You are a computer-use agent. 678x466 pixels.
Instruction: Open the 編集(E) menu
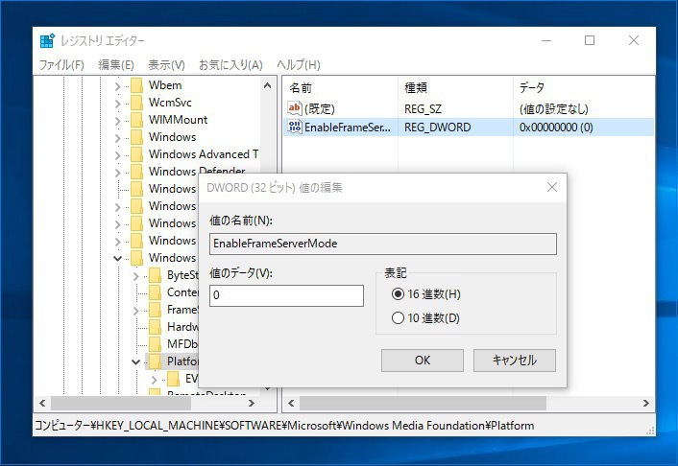tap(116, 65)
